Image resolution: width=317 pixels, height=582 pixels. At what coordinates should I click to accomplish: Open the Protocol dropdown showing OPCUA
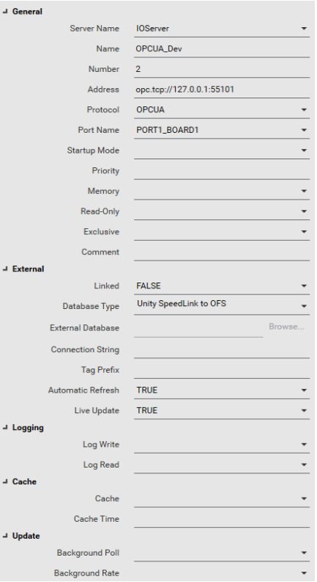[x=222, y=110]
